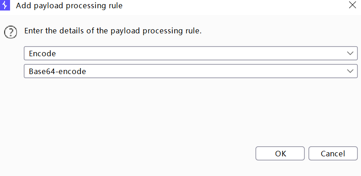This screenshot has width=361, height=176.
Task: Select the word Encode in the first combo box
Action: 42,53
